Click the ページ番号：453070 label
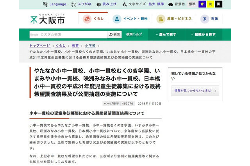 [x=118, y=104]
